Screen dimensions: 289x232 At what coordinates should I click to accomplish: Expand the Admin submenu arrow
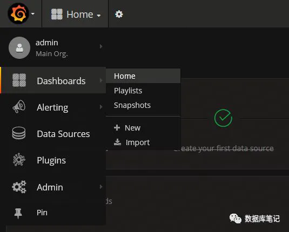[101, 187]
